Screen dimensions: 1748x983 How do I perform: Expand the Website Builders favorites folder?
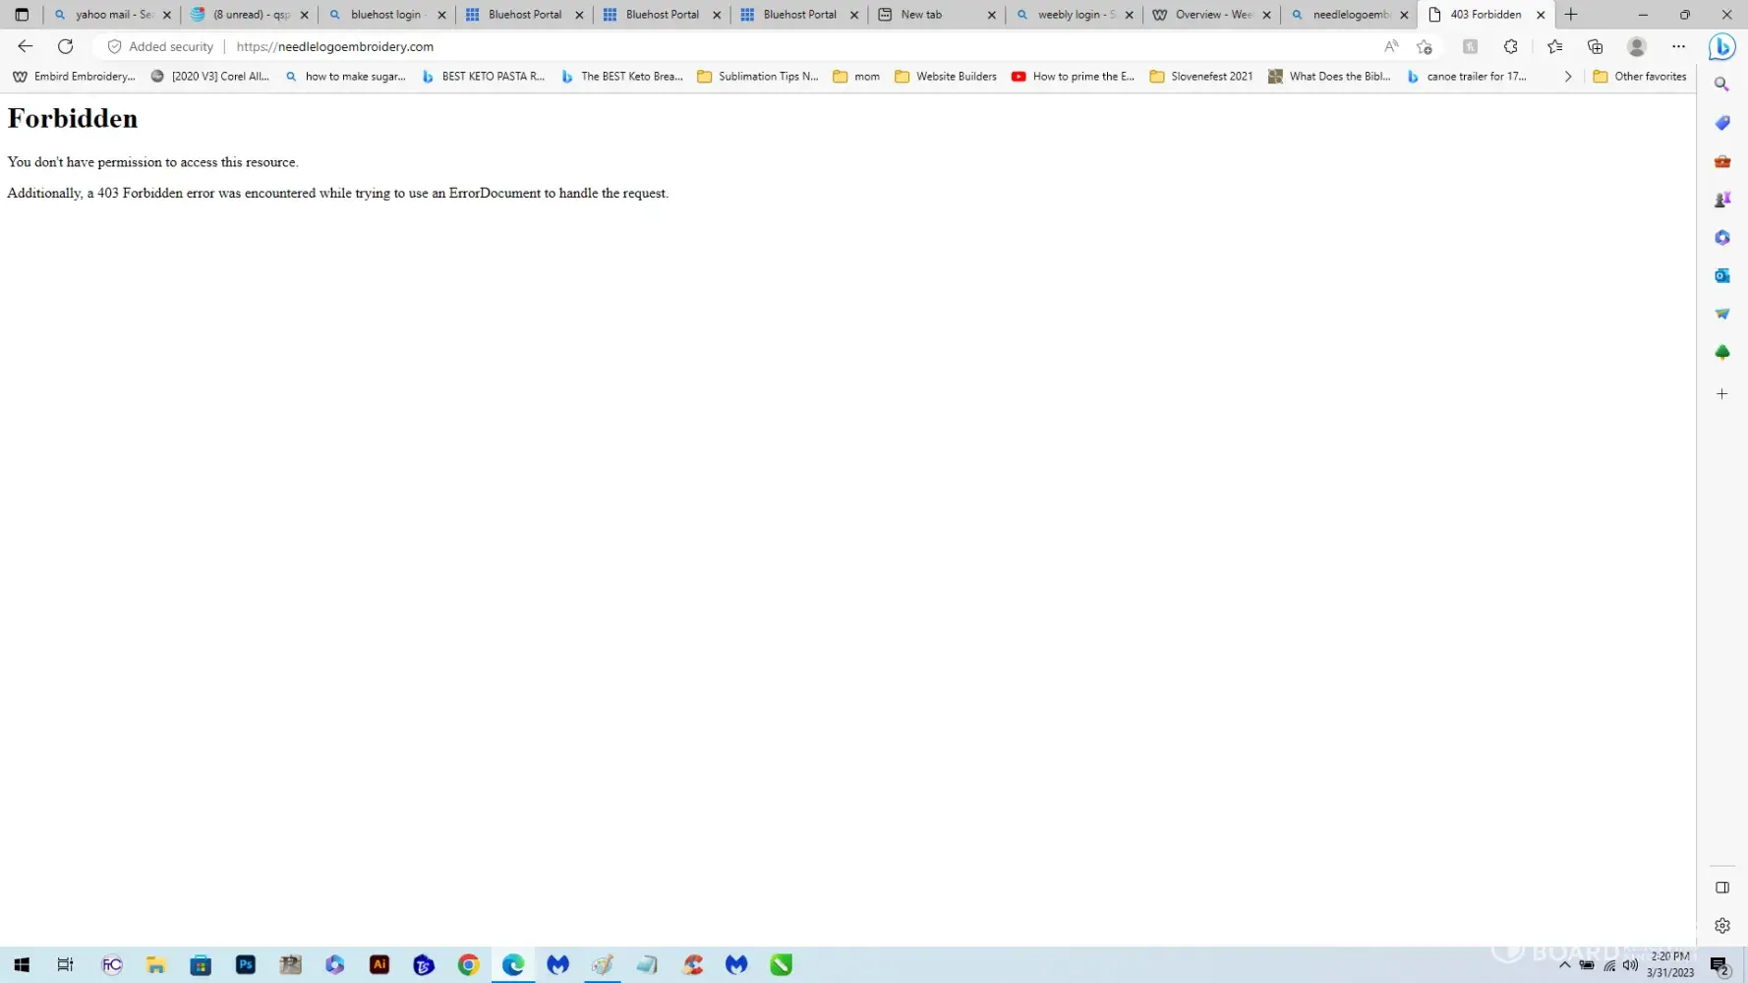tap(946, 77)
